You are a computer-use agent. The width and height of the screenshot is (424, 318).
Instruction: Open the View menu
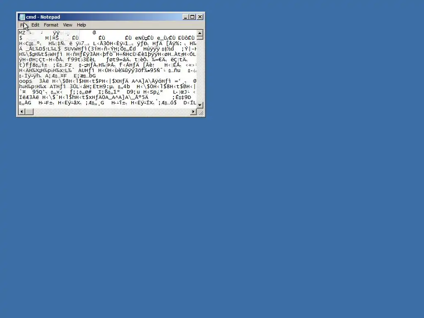(67, 25)
